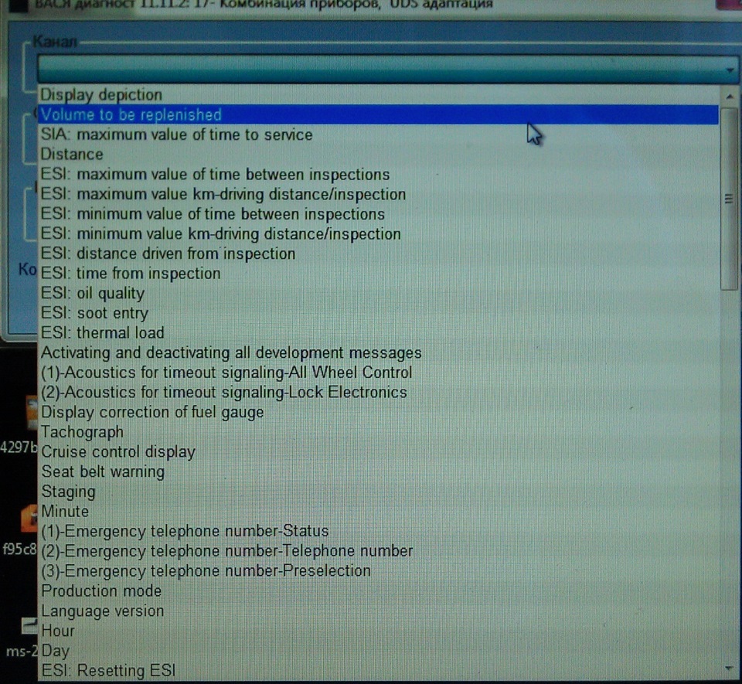The width and height of the screenshot is (742, 684).
Task: Choose 'ESI: Resetting ESI' entry
Action: pos(379,671)
